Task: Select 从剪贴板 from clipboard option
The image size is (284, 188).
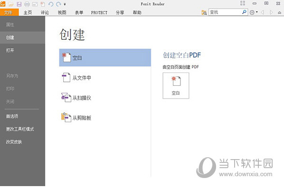Action: [x=105, y=118]
